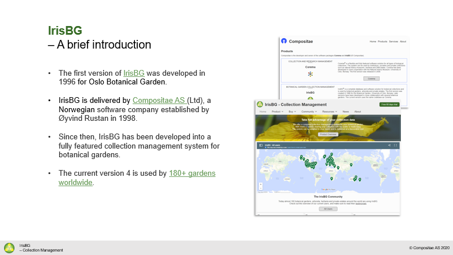453x255 pixels.
Task: Click the Corema colorful star logo
Action: [x=310, y=74]
